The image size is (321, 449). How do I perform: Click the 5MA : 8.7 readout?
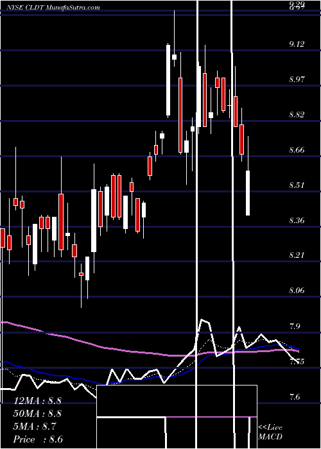(x=36, y=427)
